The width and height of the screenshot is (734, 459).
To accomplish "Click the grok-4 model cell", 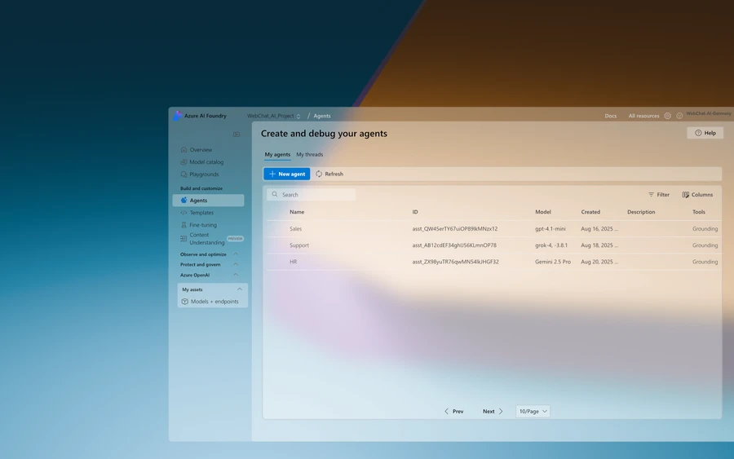I will point(551,245).
